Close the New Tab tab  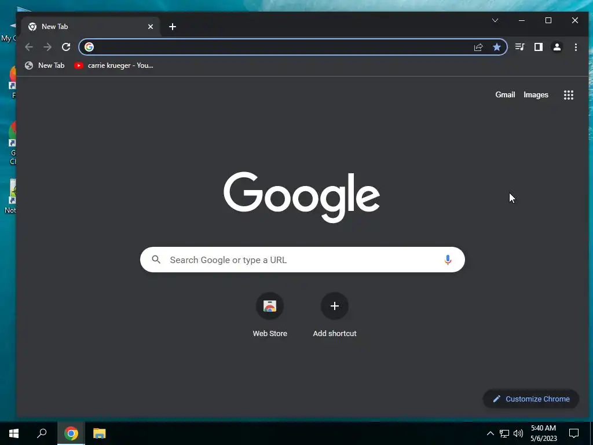[x=151, y=27]
